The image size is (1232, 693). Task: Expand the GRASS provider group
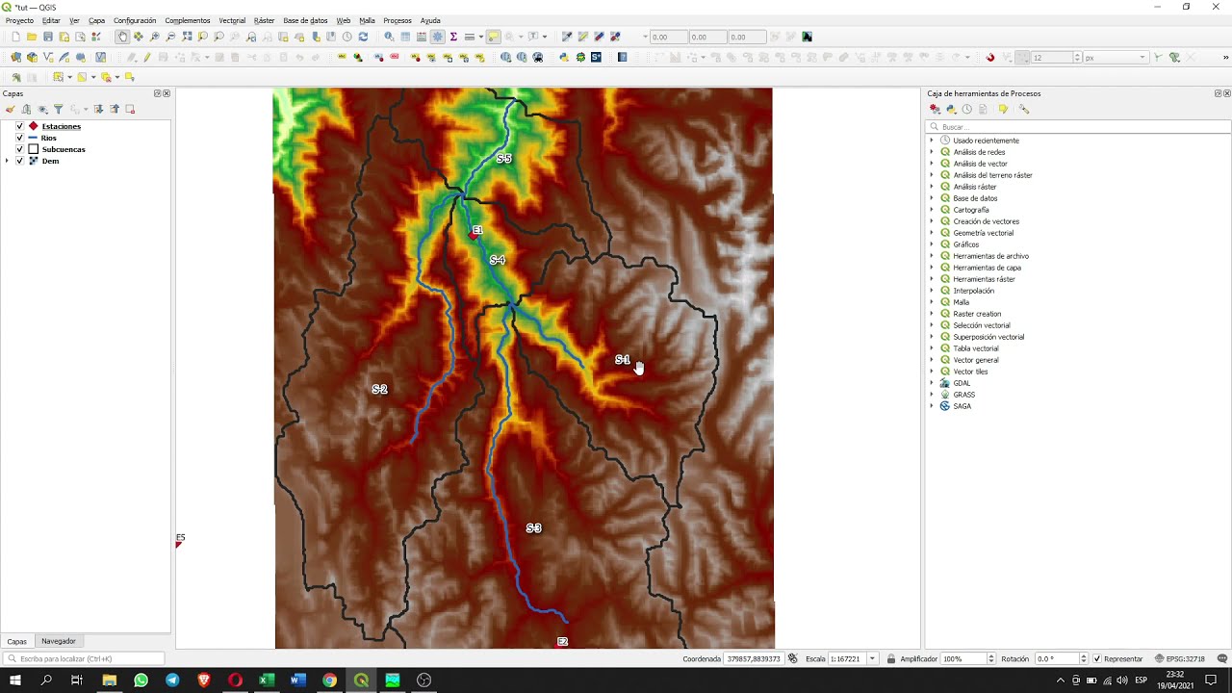(x=931, y=395)
